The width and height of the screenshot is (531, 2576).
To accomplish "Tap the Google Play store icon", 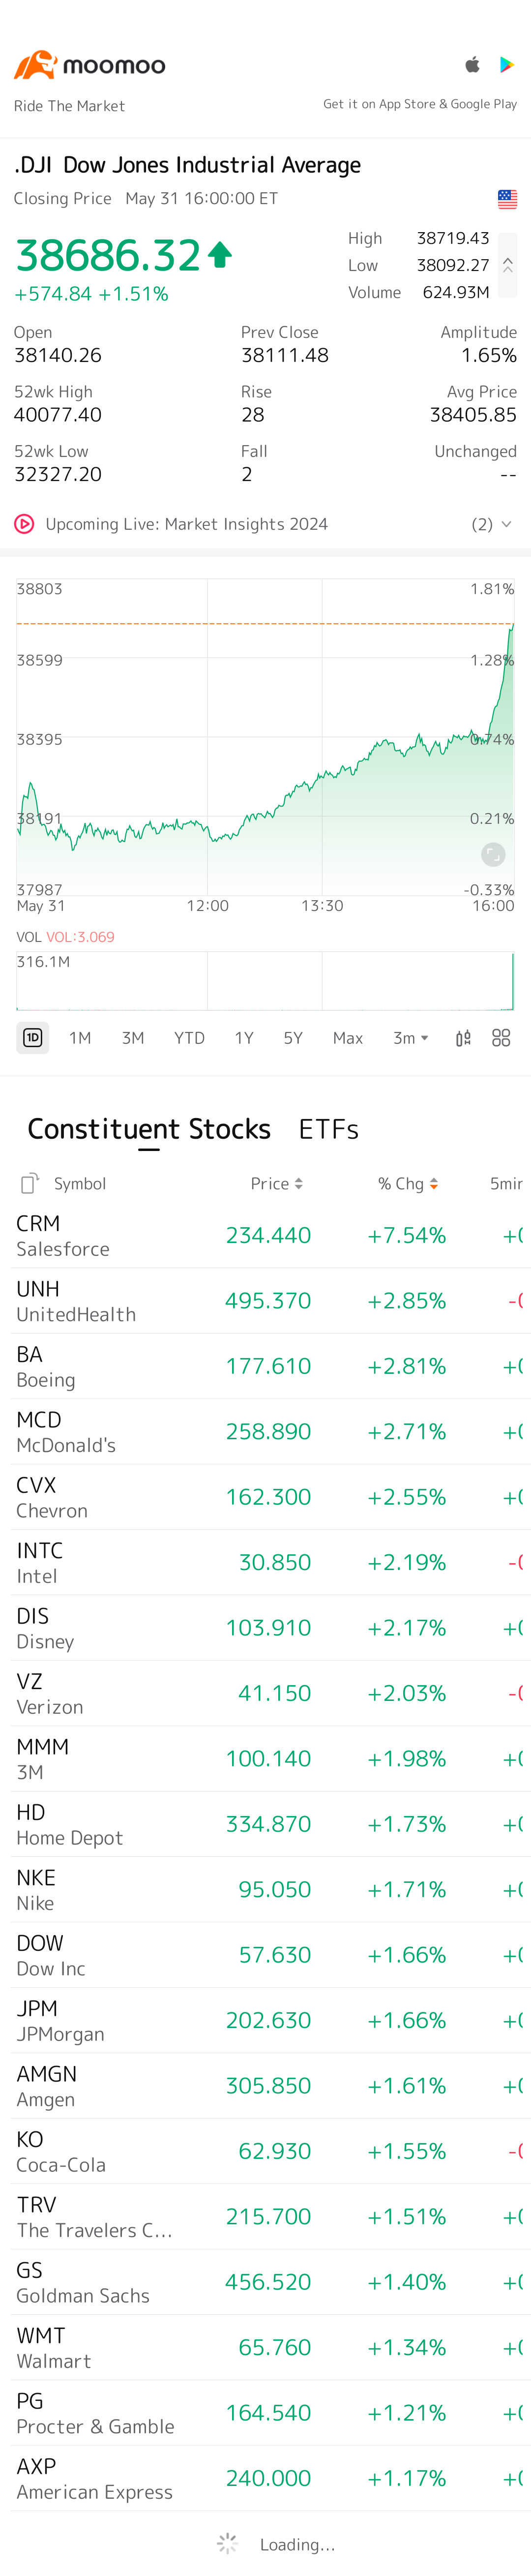I will coord(507,65).
